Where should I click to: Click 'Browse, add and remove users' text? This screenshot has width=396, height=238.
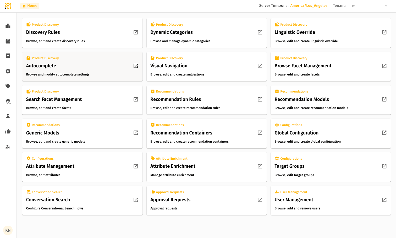click(x=298, y=208)
